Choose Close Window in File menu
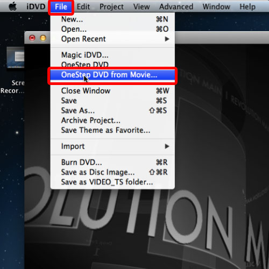Image resolution: width=269 pixels, height=269 pixels. [x=112, y=91]
